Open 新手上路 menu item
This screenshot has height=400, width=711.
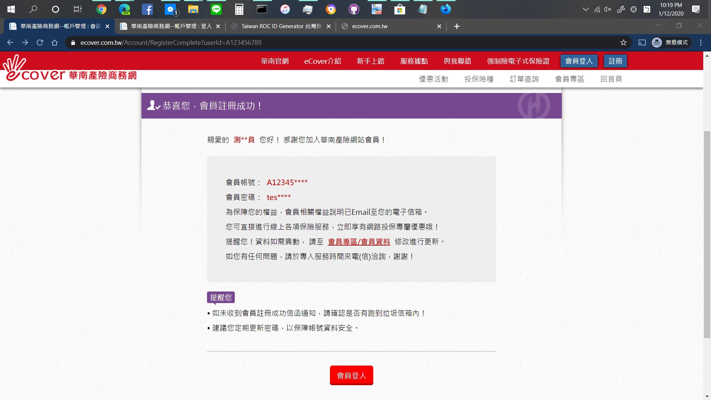371,61
